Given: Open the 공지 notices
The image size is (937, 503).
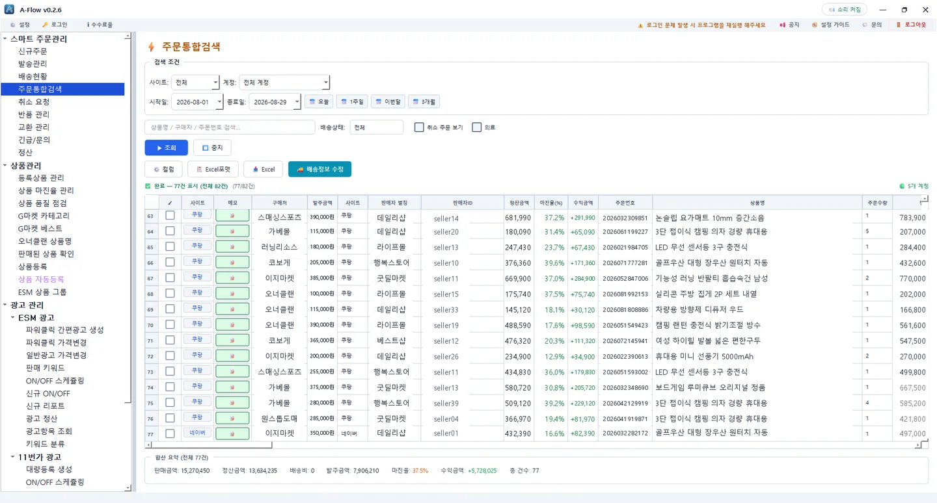Looking at the screenshot, I should (789, 25).
